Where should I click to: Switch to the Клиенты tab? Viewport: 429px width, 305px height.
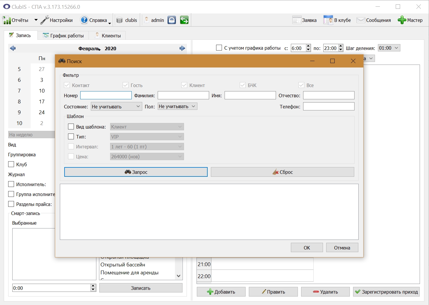pos(108,35)
